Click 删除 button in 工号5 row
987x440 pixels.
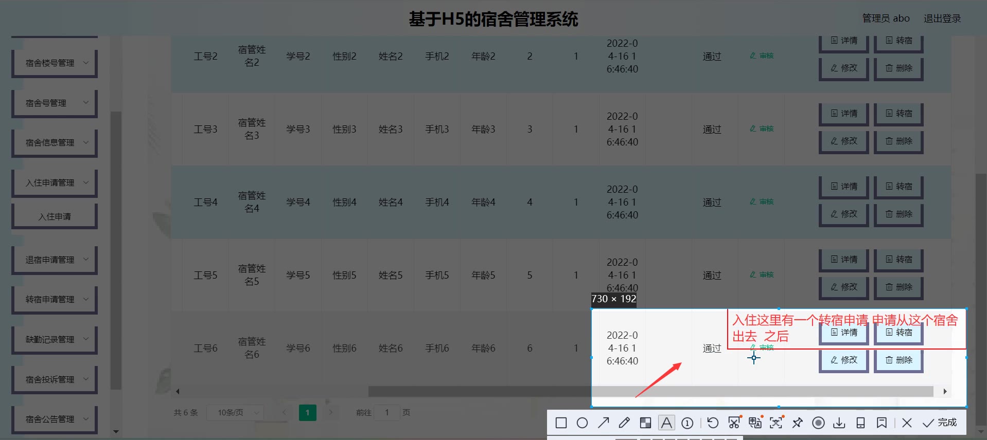(x=898, y=287)
